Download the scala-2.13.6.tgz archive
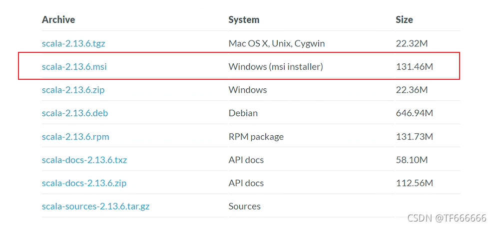This screenshot has width=494, height=227. point(73,43)
